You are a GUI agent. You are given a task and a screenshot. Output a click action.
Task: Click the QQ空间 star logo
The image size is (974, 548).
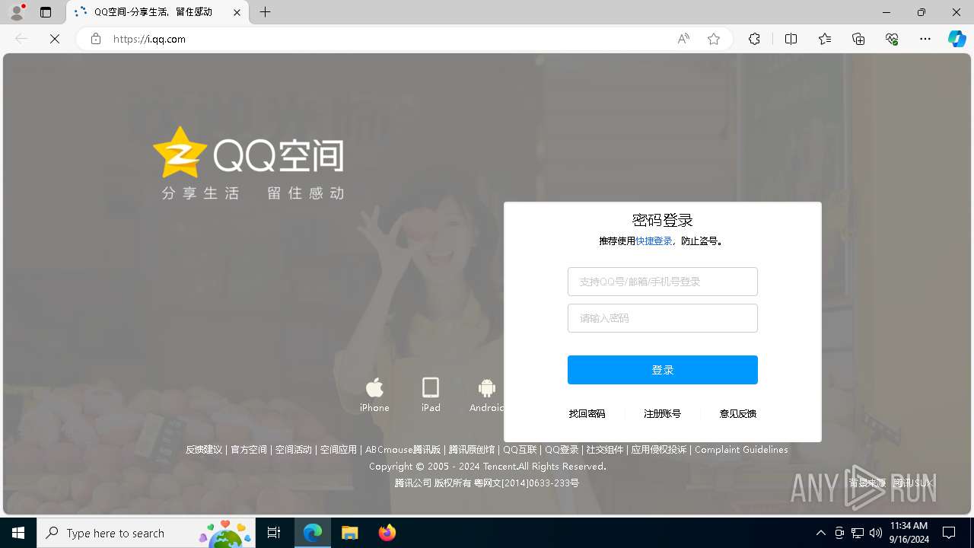(180, 152)
